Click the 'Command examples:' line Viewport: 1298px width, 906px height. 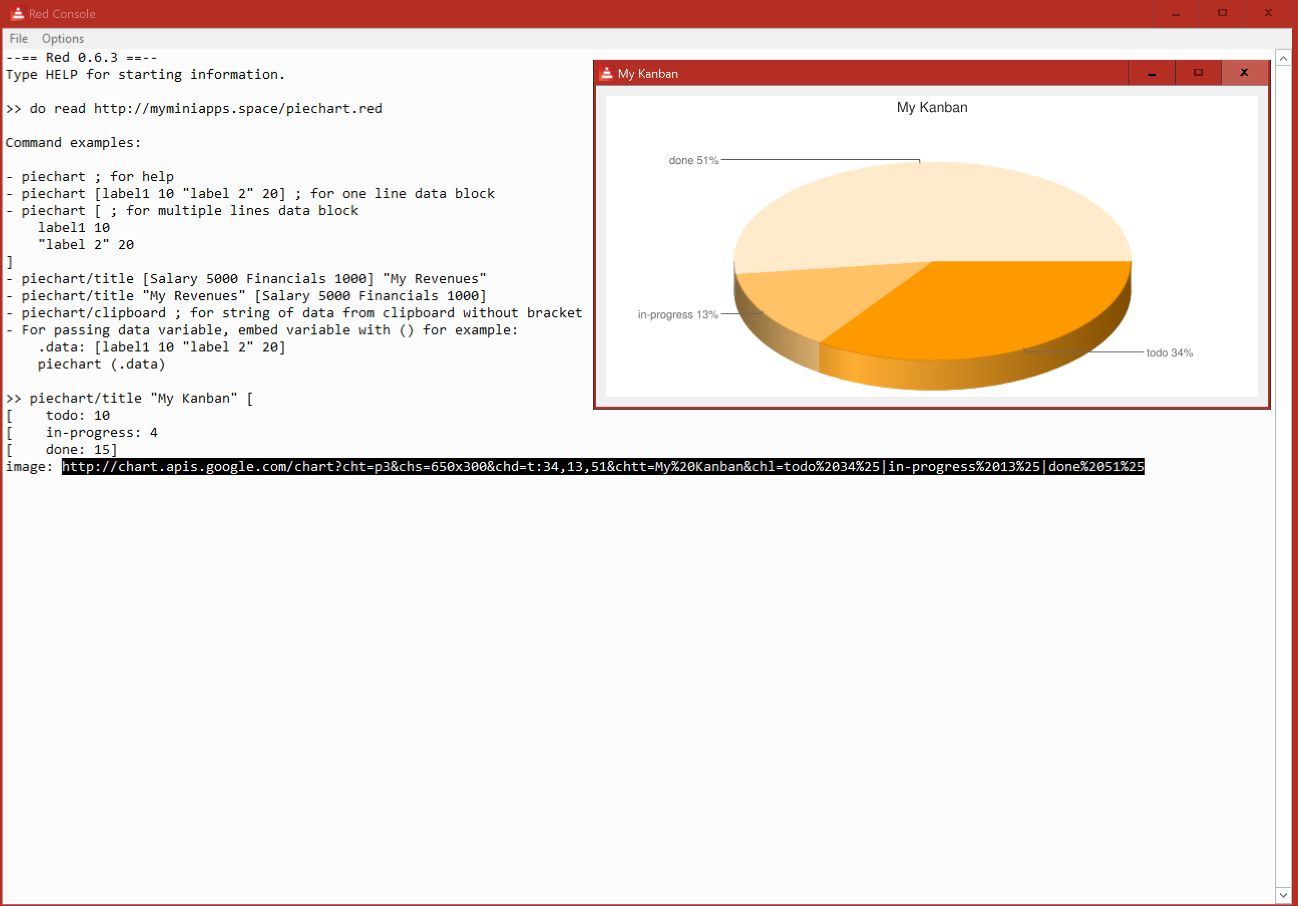[73, 142]
